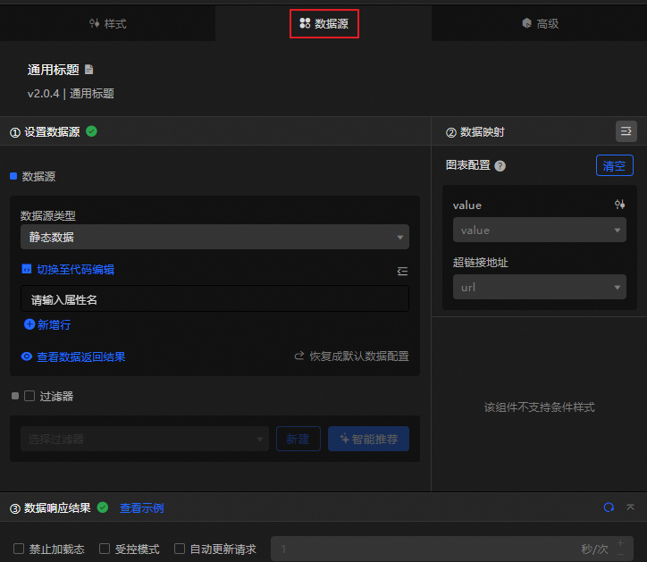Image resolution: width=647 pixels, height=562 pixels.
Task: Create a filter with 新建 button
Action: click(x=298, y=439)
